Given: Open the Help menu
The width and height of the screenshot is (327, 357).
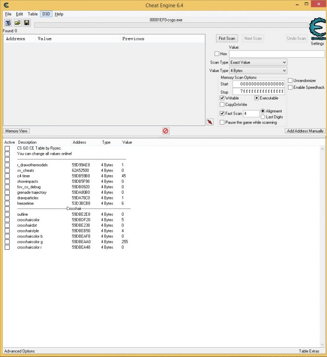Looking at the screenshot, I should (59, 14).
